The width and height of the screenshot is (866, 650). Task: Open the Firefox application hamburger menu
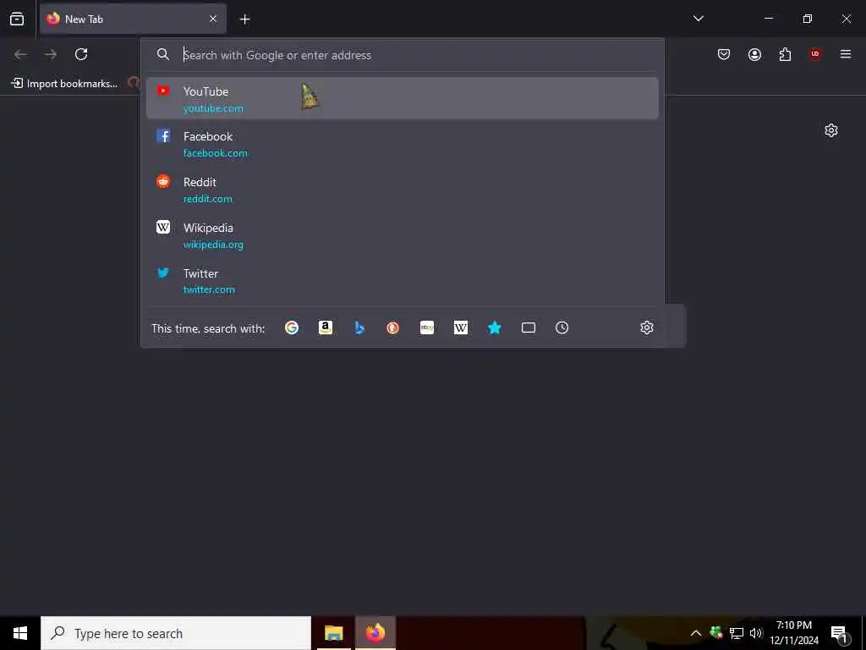[845, 54]
